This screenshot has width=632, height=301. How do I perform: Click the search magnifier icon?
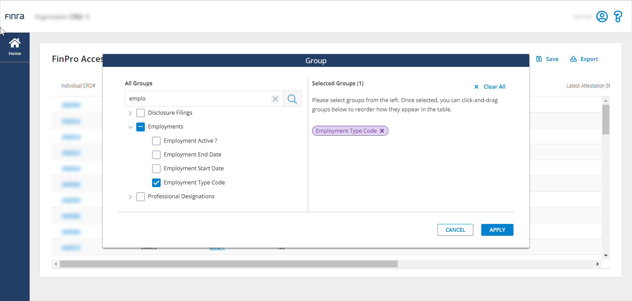click(292, 99)
